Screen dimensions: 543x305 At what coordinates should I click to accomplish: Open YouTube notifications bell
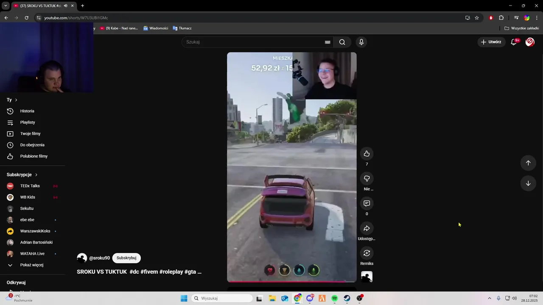[514, 42]
